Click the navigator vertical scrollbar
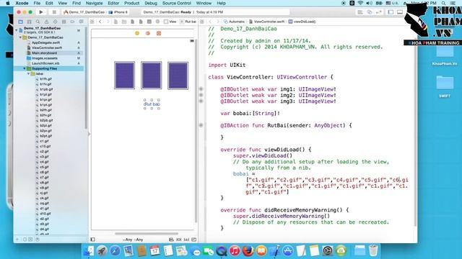The height and width of the screenshot is (259, 462). coord(86,78)
